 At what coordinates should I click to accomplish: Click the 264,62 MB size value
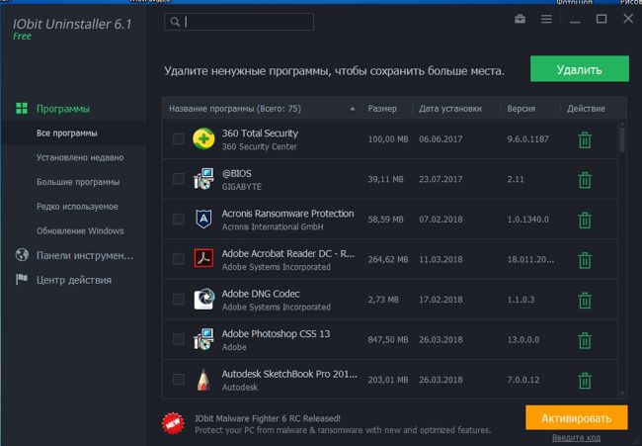pos(388,259)
